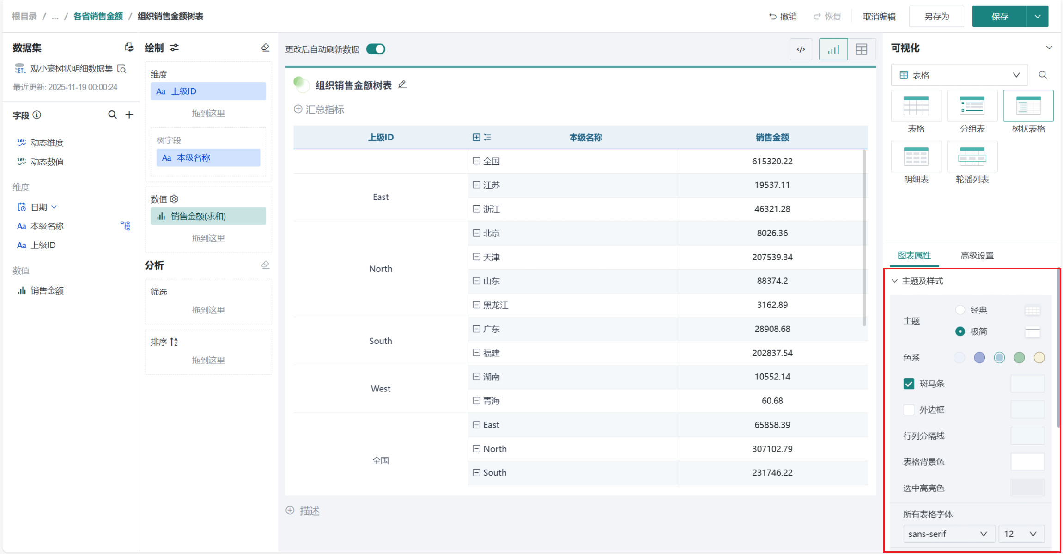Open the 表格 chart type dropdown

point(959,75)
